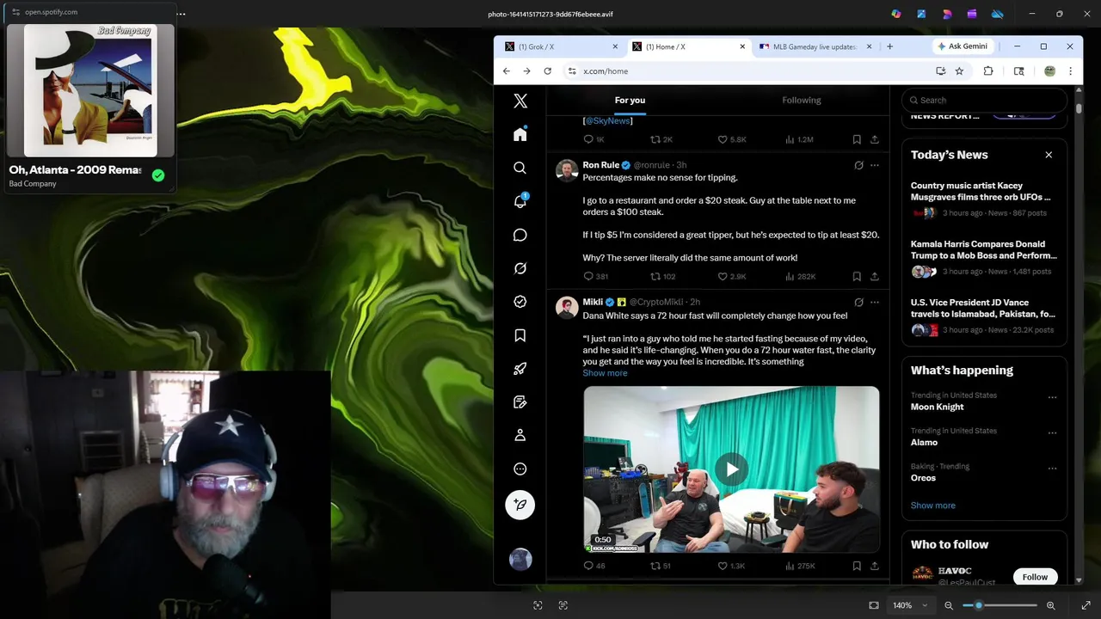This screenshot has width=1101, height=619.
Task: Open Notifications bell in X sidebar
Action: click(x=520, y=201)
